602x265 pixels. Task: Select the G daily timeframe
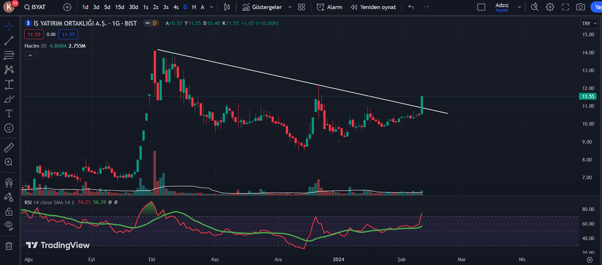[x=186, y=7]
